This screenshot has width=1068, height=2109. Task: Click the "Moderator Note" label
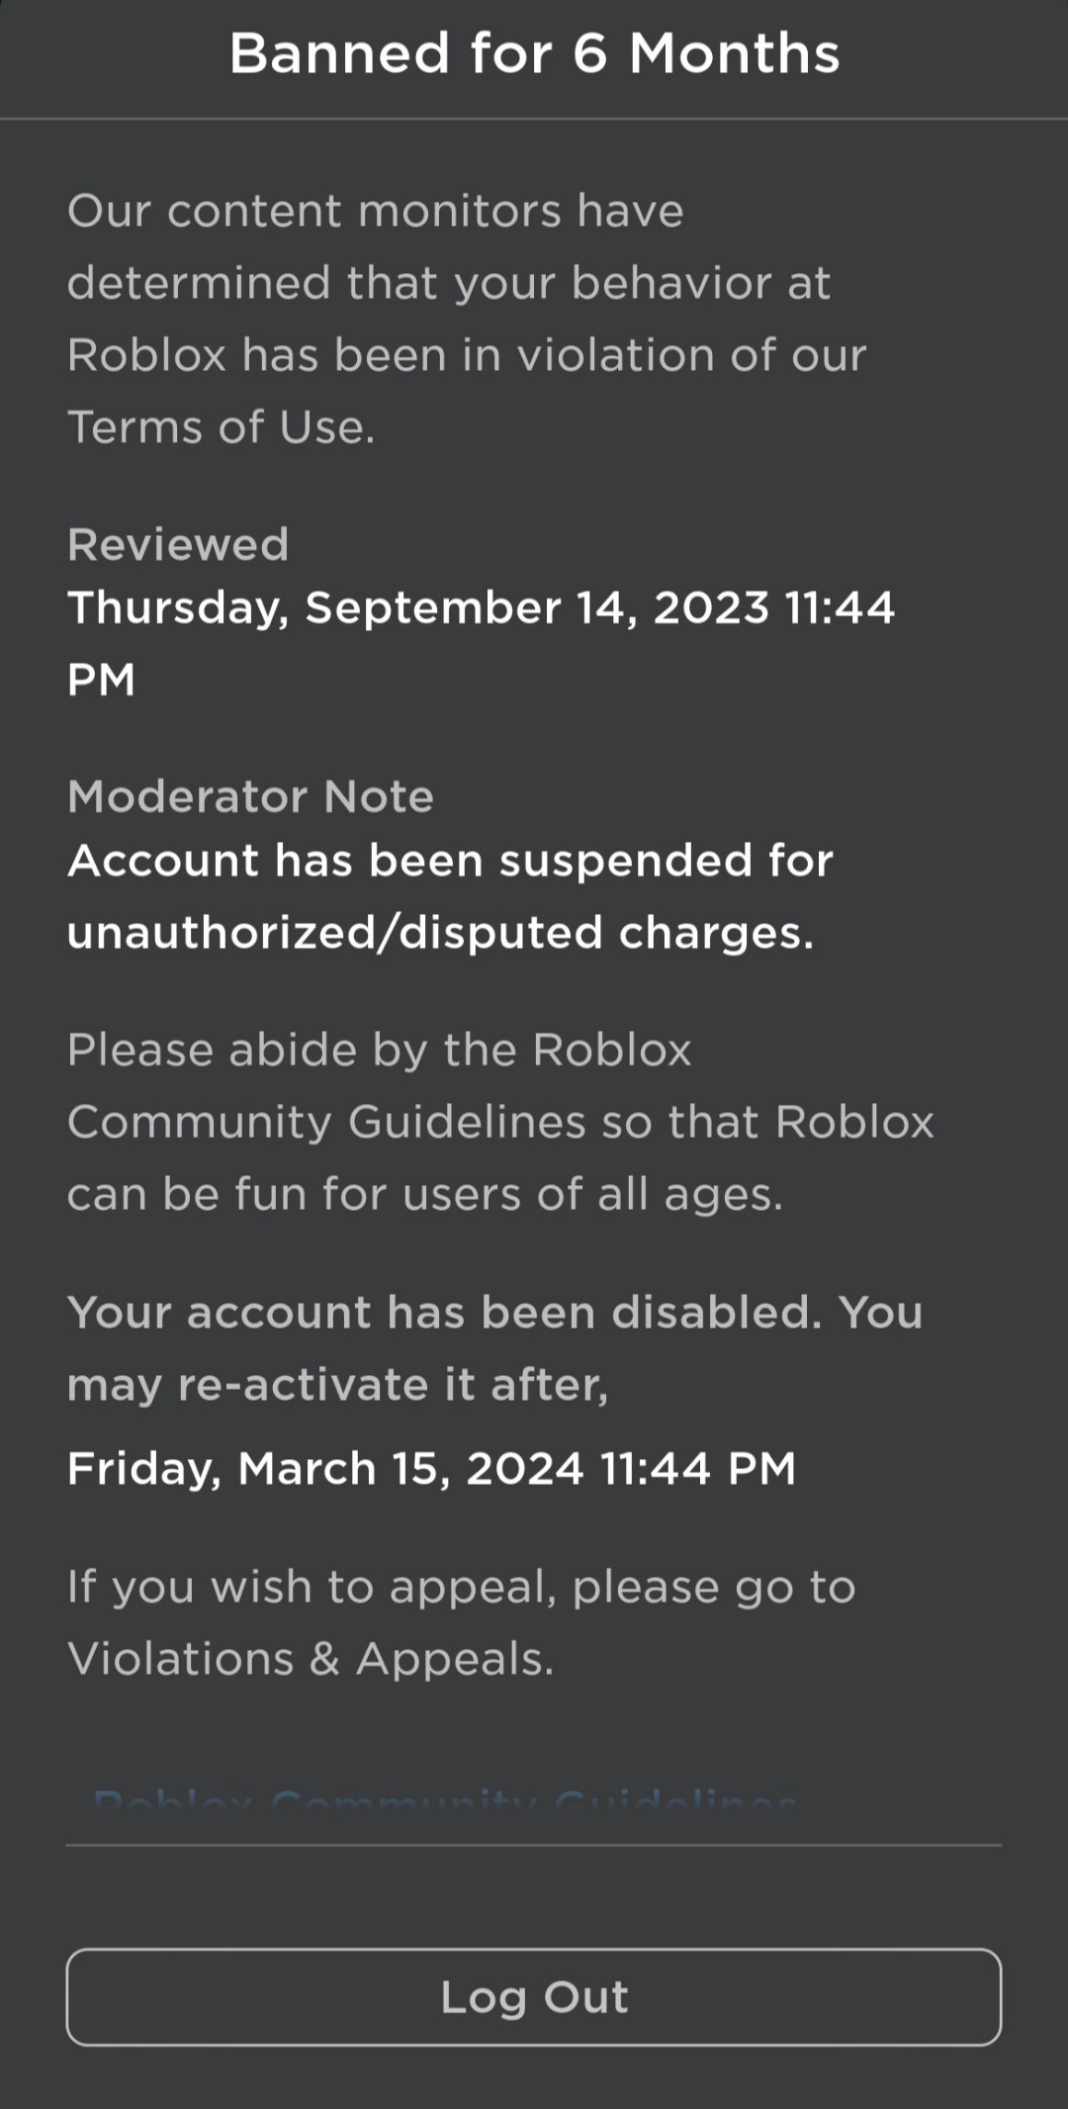(x=250, y=796)
